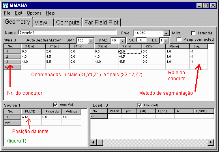Click the Load table horizontal scrollbar thumb

(99, 143)
